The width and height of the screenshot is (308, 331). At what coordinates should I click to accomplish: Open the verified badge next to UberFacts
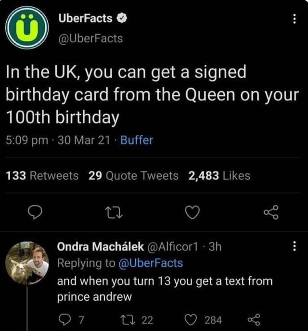122,19
